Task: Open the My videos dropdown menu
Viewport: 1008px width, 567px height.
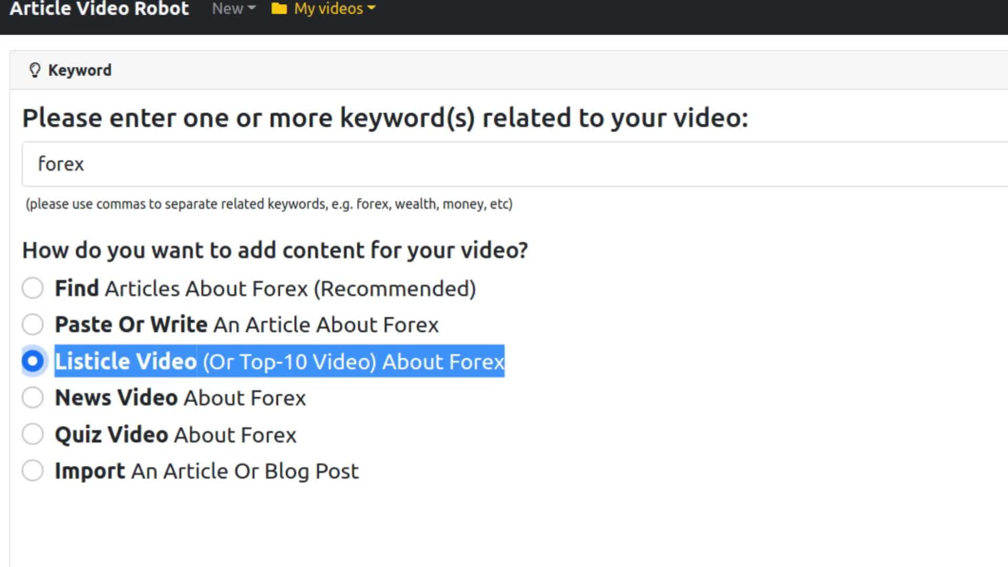Action: tap(334, 8)
